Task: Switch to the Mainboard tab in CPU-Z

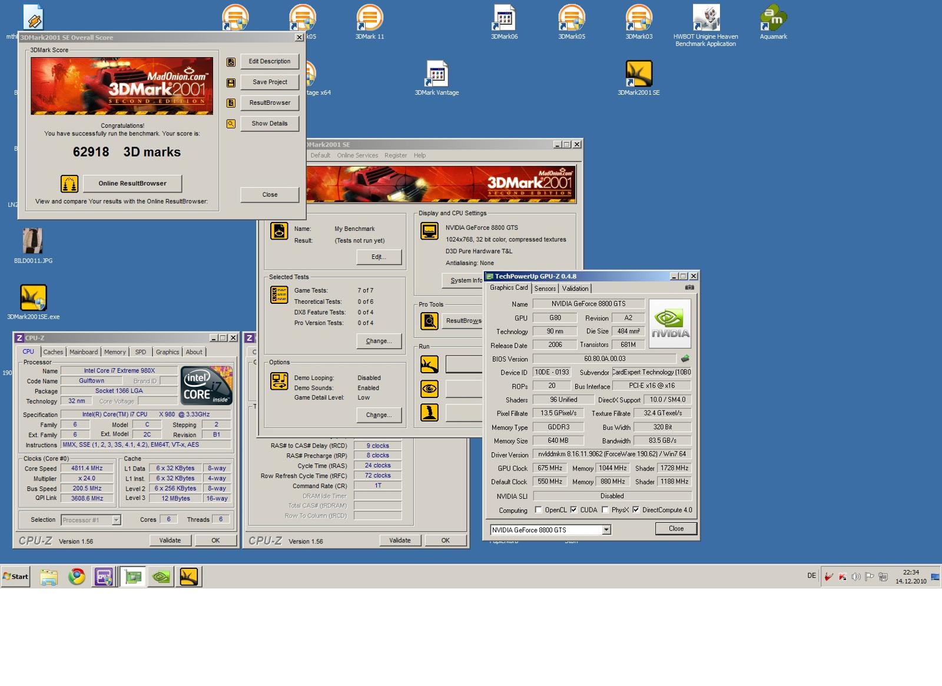Action: point(84,352)
